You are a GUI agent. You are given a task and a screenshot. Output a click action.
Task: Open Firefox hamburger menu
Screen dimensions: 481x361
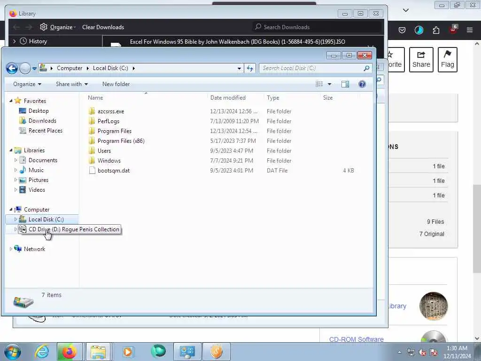tap(470, 30)
